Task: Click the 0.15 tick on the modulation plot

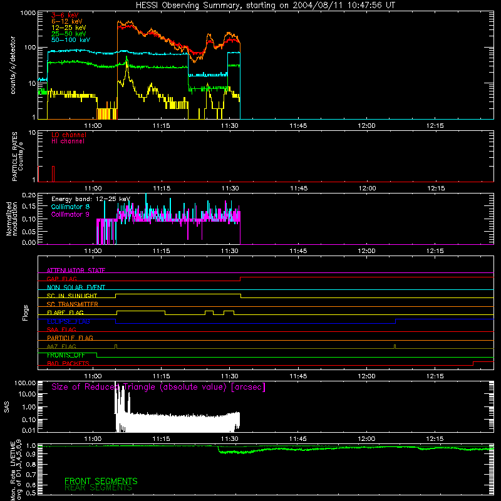Action: point(29,207)
